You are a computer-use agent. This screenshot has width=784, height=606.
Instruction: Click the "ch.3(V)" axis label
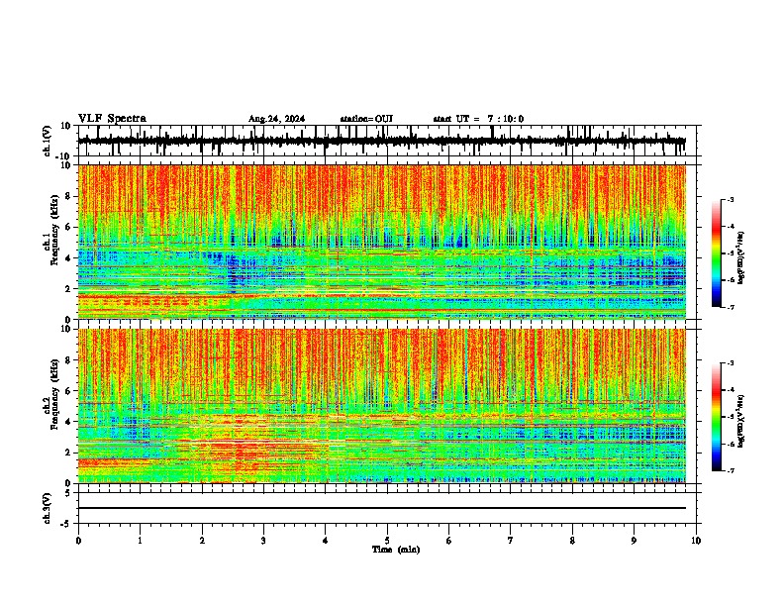point(48,508)
